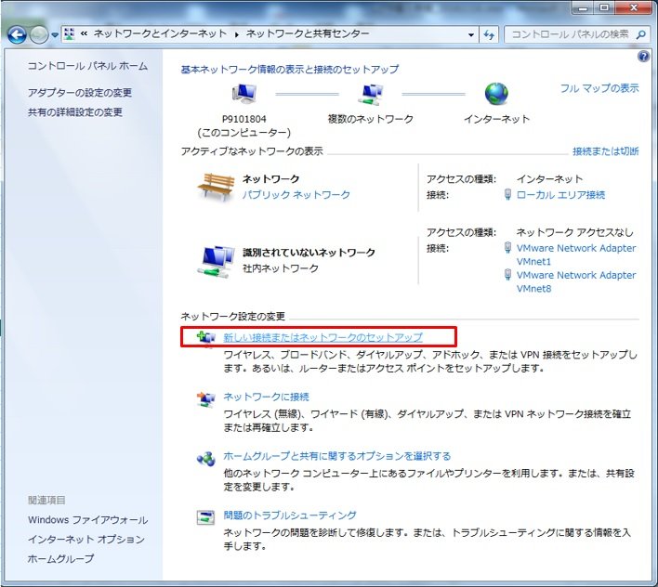This screenshot has width=658, height=587.
Task: Open 共有の詳細設定の変更 in the sidebar
Action: [75, 112]
